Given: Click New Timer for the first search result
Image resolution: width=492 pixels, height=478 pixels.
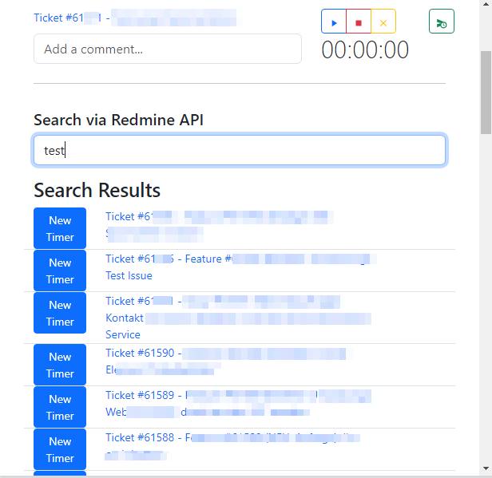Looking at the screenshot, I should click(x=60, y=228).
